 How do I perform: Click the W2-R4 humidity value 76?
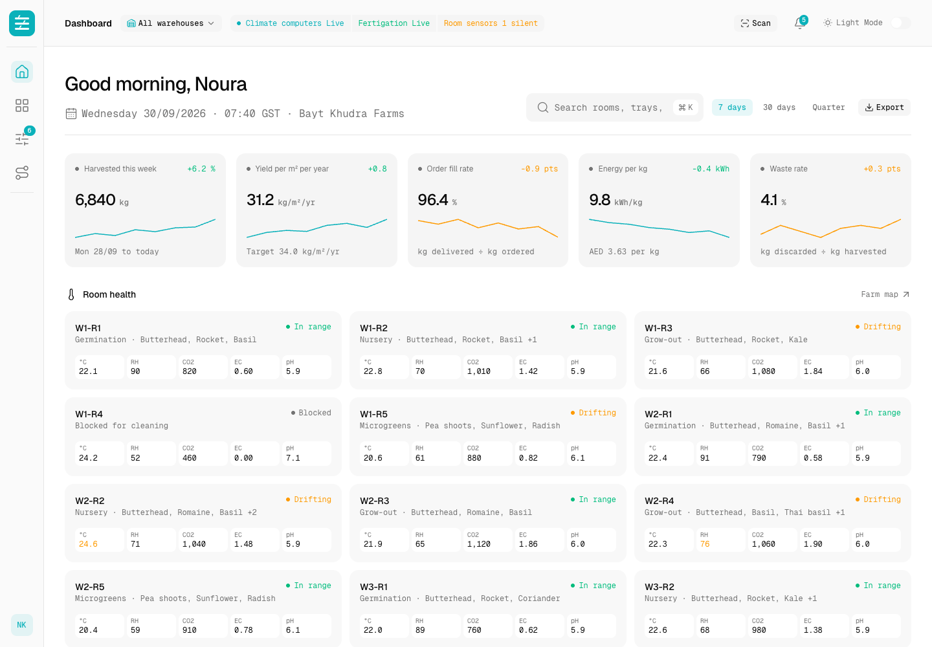(705, 544)
